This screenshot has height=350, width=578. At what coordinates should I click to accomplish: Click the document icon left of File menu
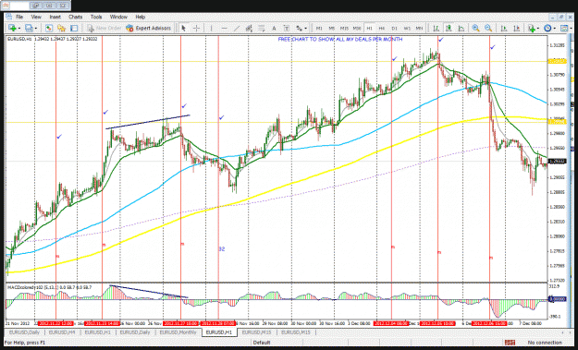click(8, 17)
